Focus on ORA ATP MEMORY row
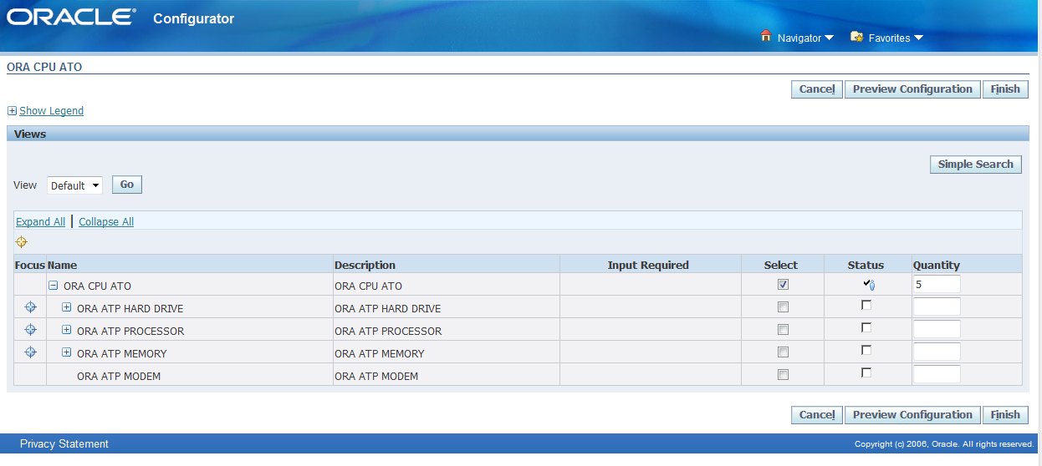Viewport: 1042px width, 466px height. [30, 352]
